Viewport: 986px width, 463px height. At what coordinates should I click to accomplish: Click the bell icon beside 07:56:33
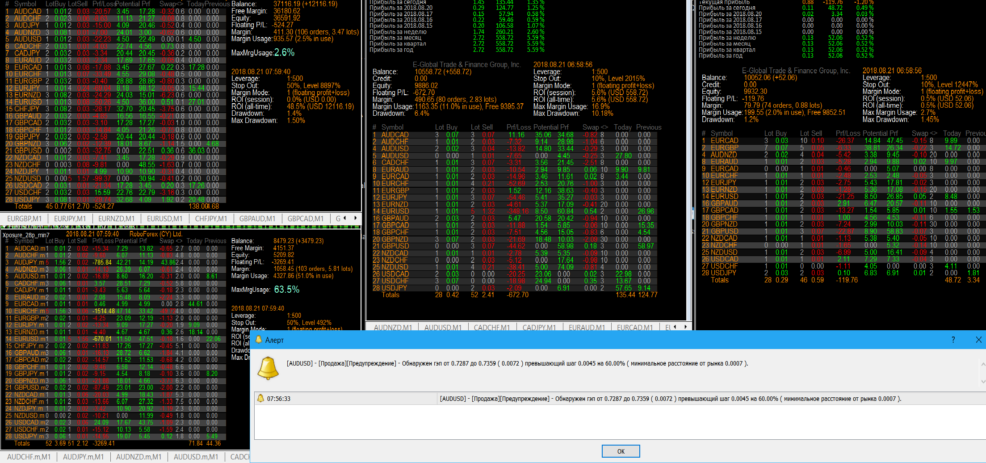tap(260, 398)
